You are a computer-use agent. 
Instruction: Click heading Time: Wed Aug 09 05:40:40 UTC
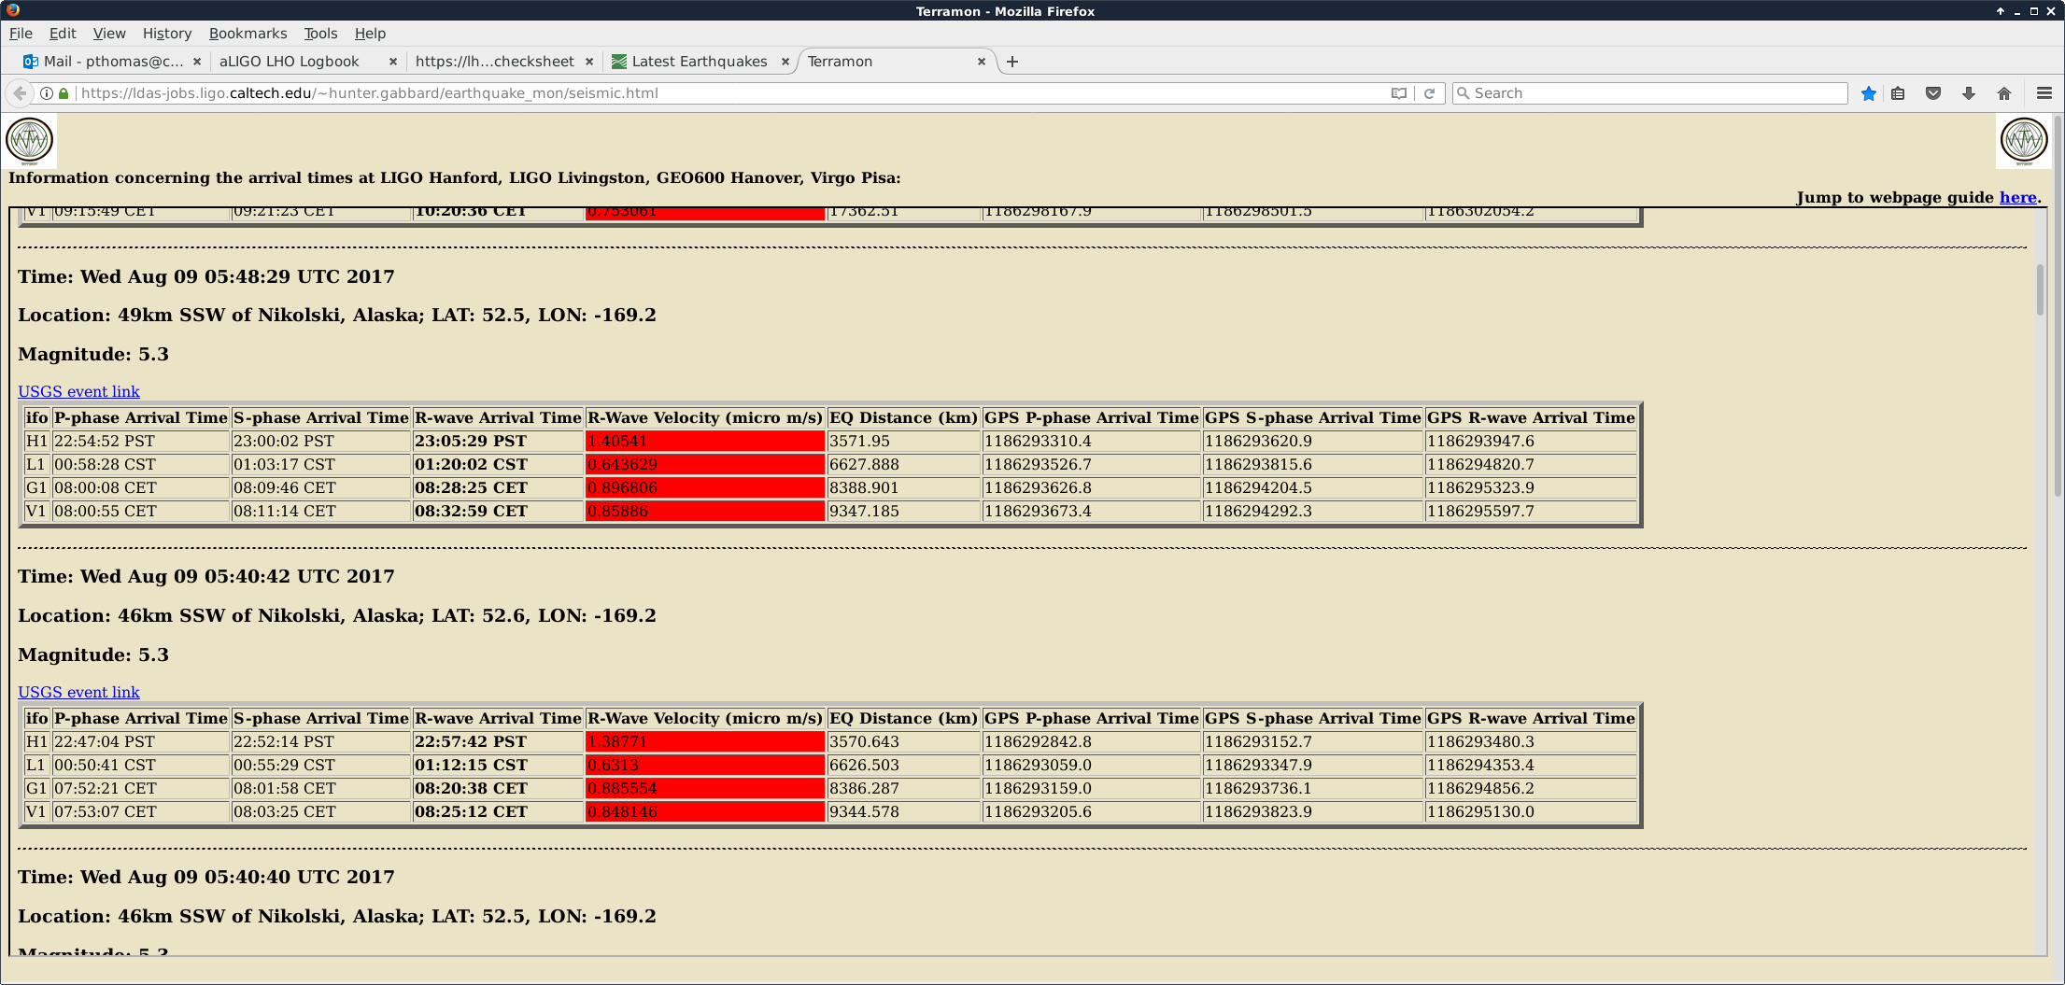[206, 878]
